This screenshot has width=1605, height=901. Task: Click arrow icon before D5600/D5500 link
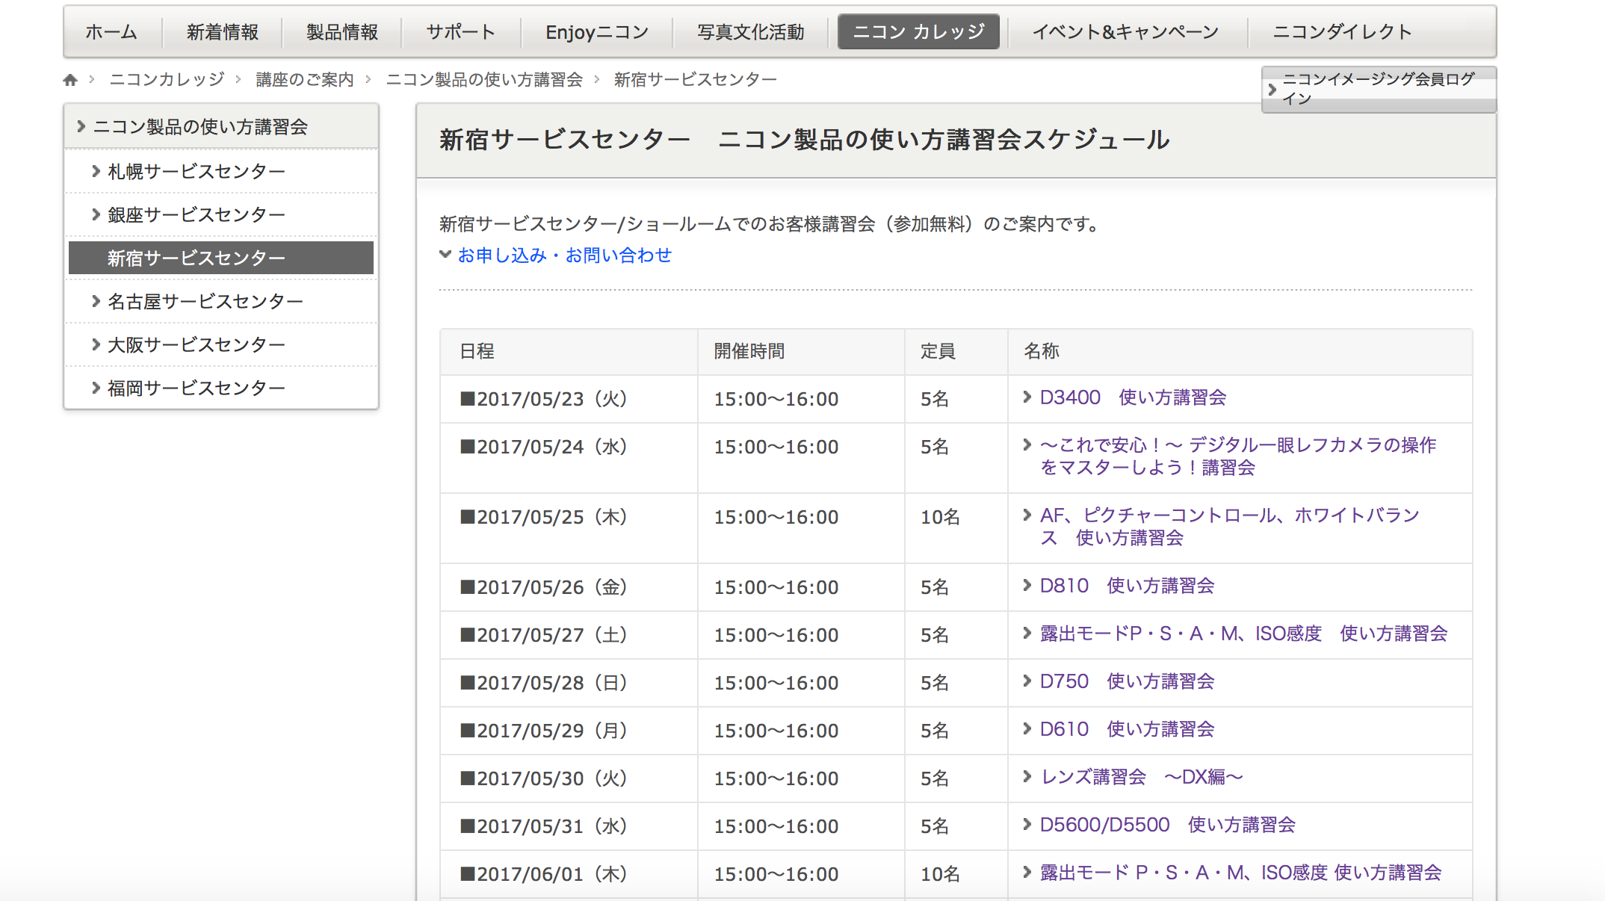[1027, 824]
